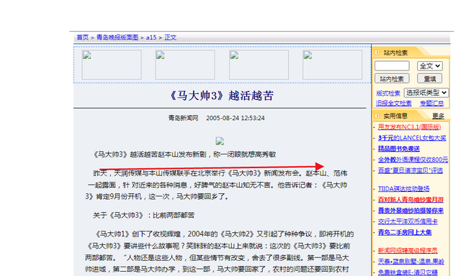Click the arrow icon beside 站内检索 header

[x=377, y=52]
